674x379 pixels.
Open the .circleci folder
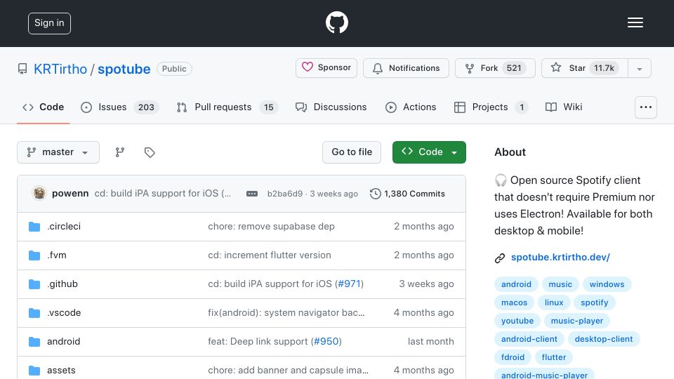64,227
